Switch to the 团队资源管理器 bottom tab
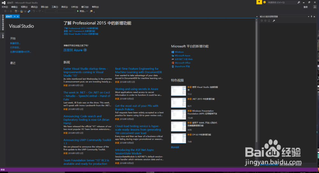 click(286, 165)
